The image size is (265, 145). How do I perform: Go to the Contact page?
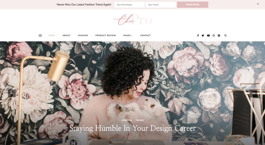click(145, 36)
